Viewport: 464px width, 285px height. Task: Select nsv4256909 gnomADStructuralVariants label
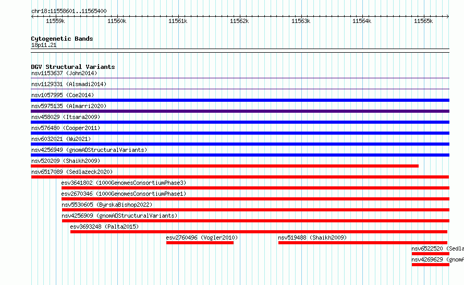[119, 216]
